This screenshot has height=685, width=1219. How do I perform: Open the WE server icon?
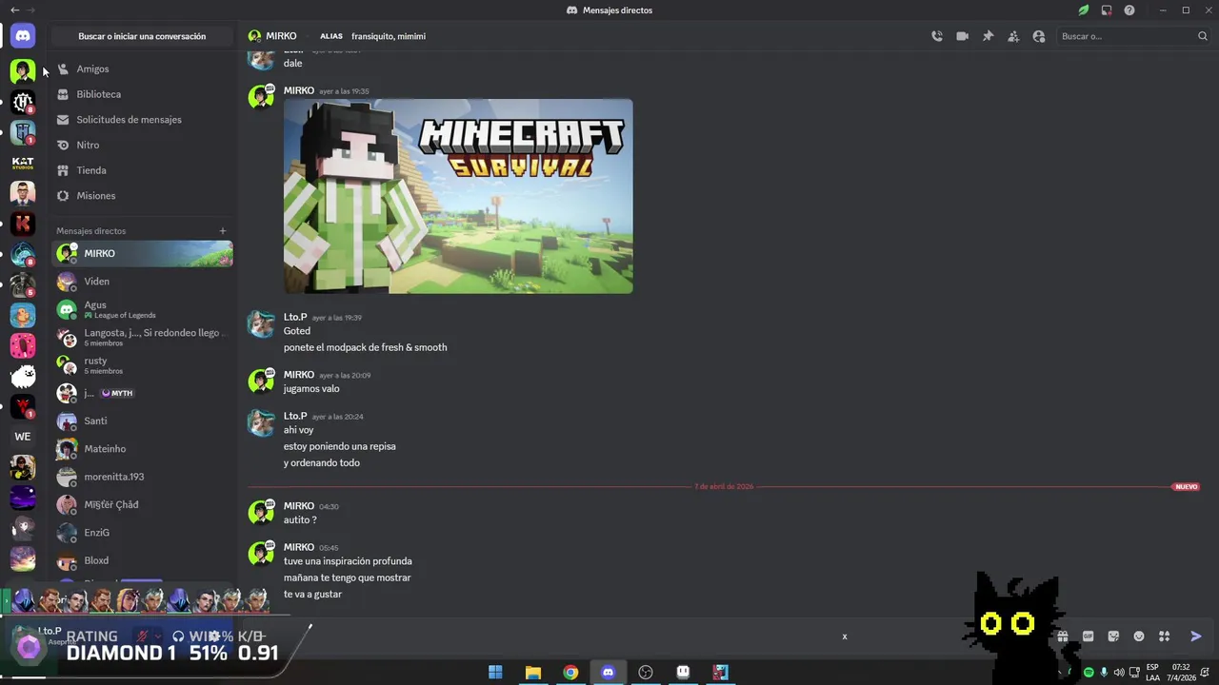pos(23,437)
